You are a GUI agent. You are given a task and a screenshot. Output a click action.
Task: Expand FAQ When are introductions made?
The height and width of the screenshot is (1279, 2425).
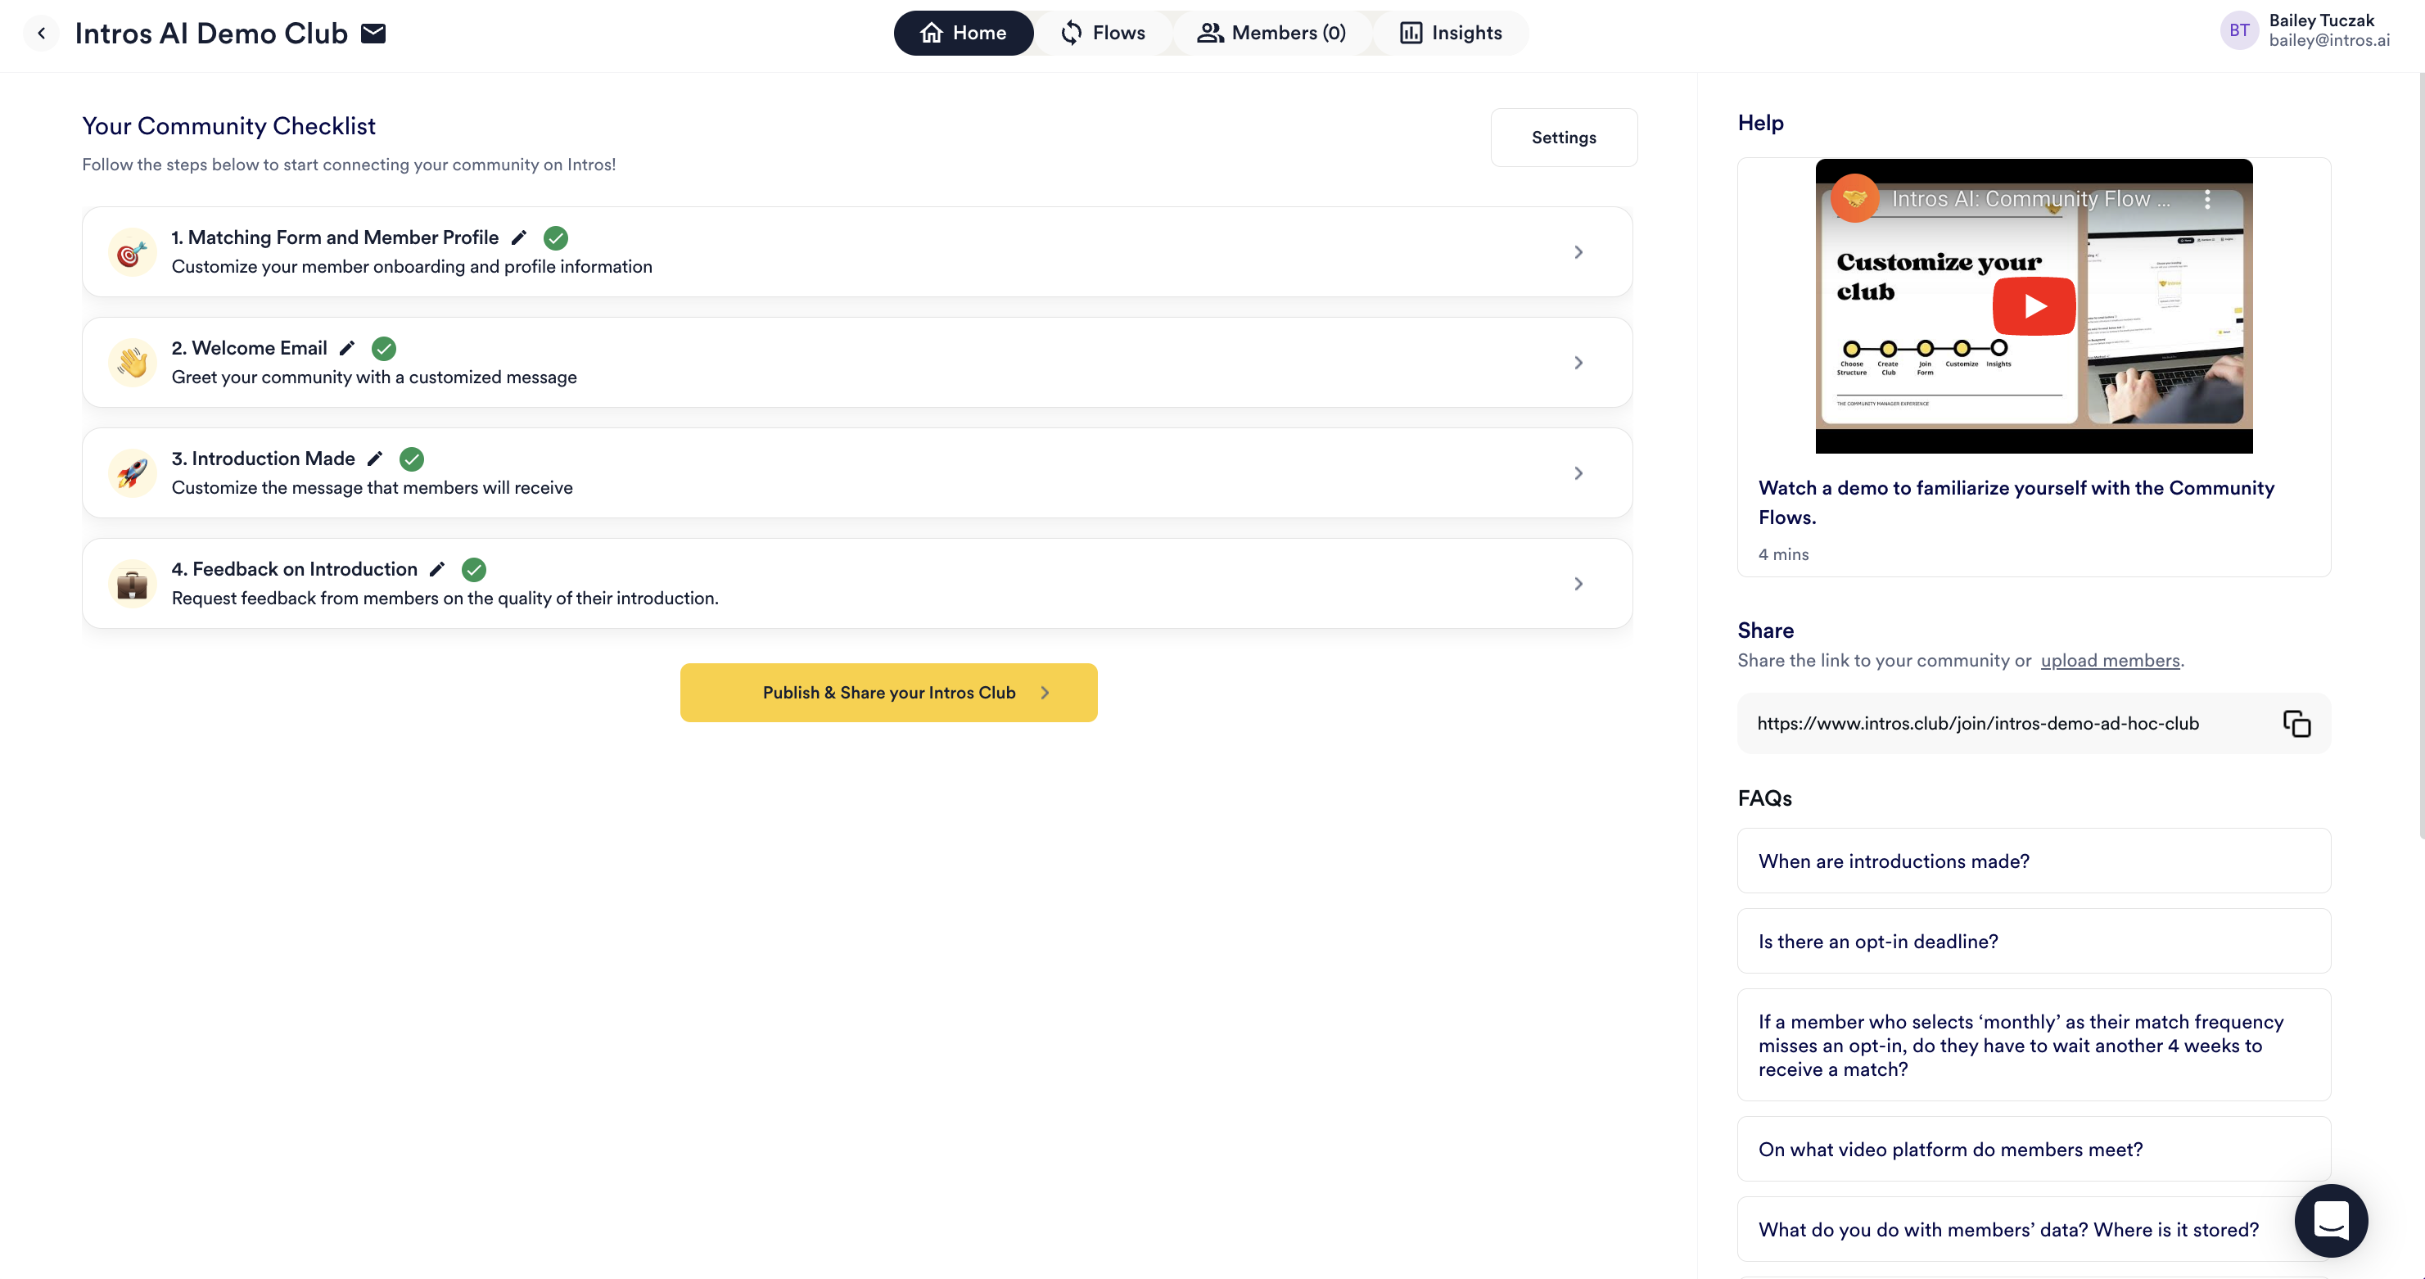pos(2034,861)
